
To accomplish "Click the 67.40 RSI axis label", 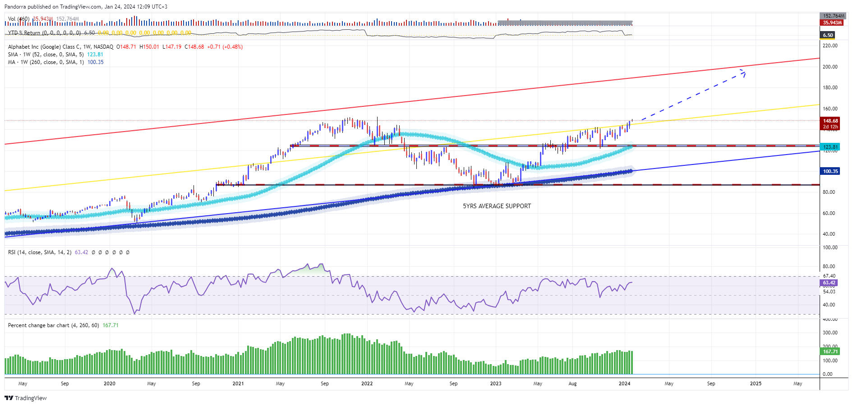I will [829, 276].
